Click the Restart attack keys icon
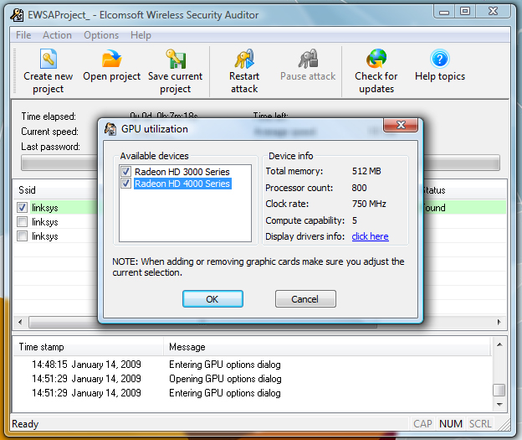 click(244, 59)
